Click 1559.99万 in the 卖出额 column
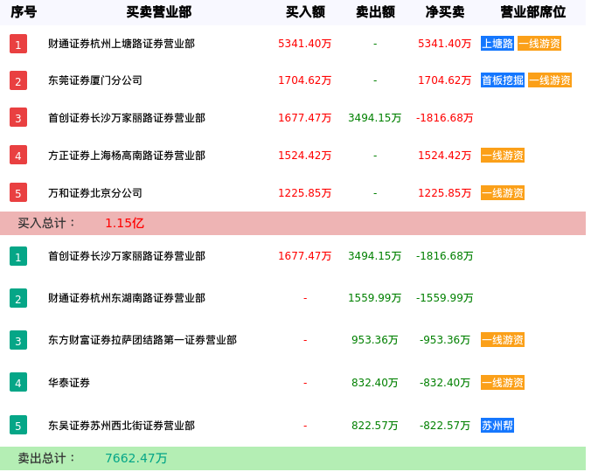 pyautogui.click(x=375, y=298)
